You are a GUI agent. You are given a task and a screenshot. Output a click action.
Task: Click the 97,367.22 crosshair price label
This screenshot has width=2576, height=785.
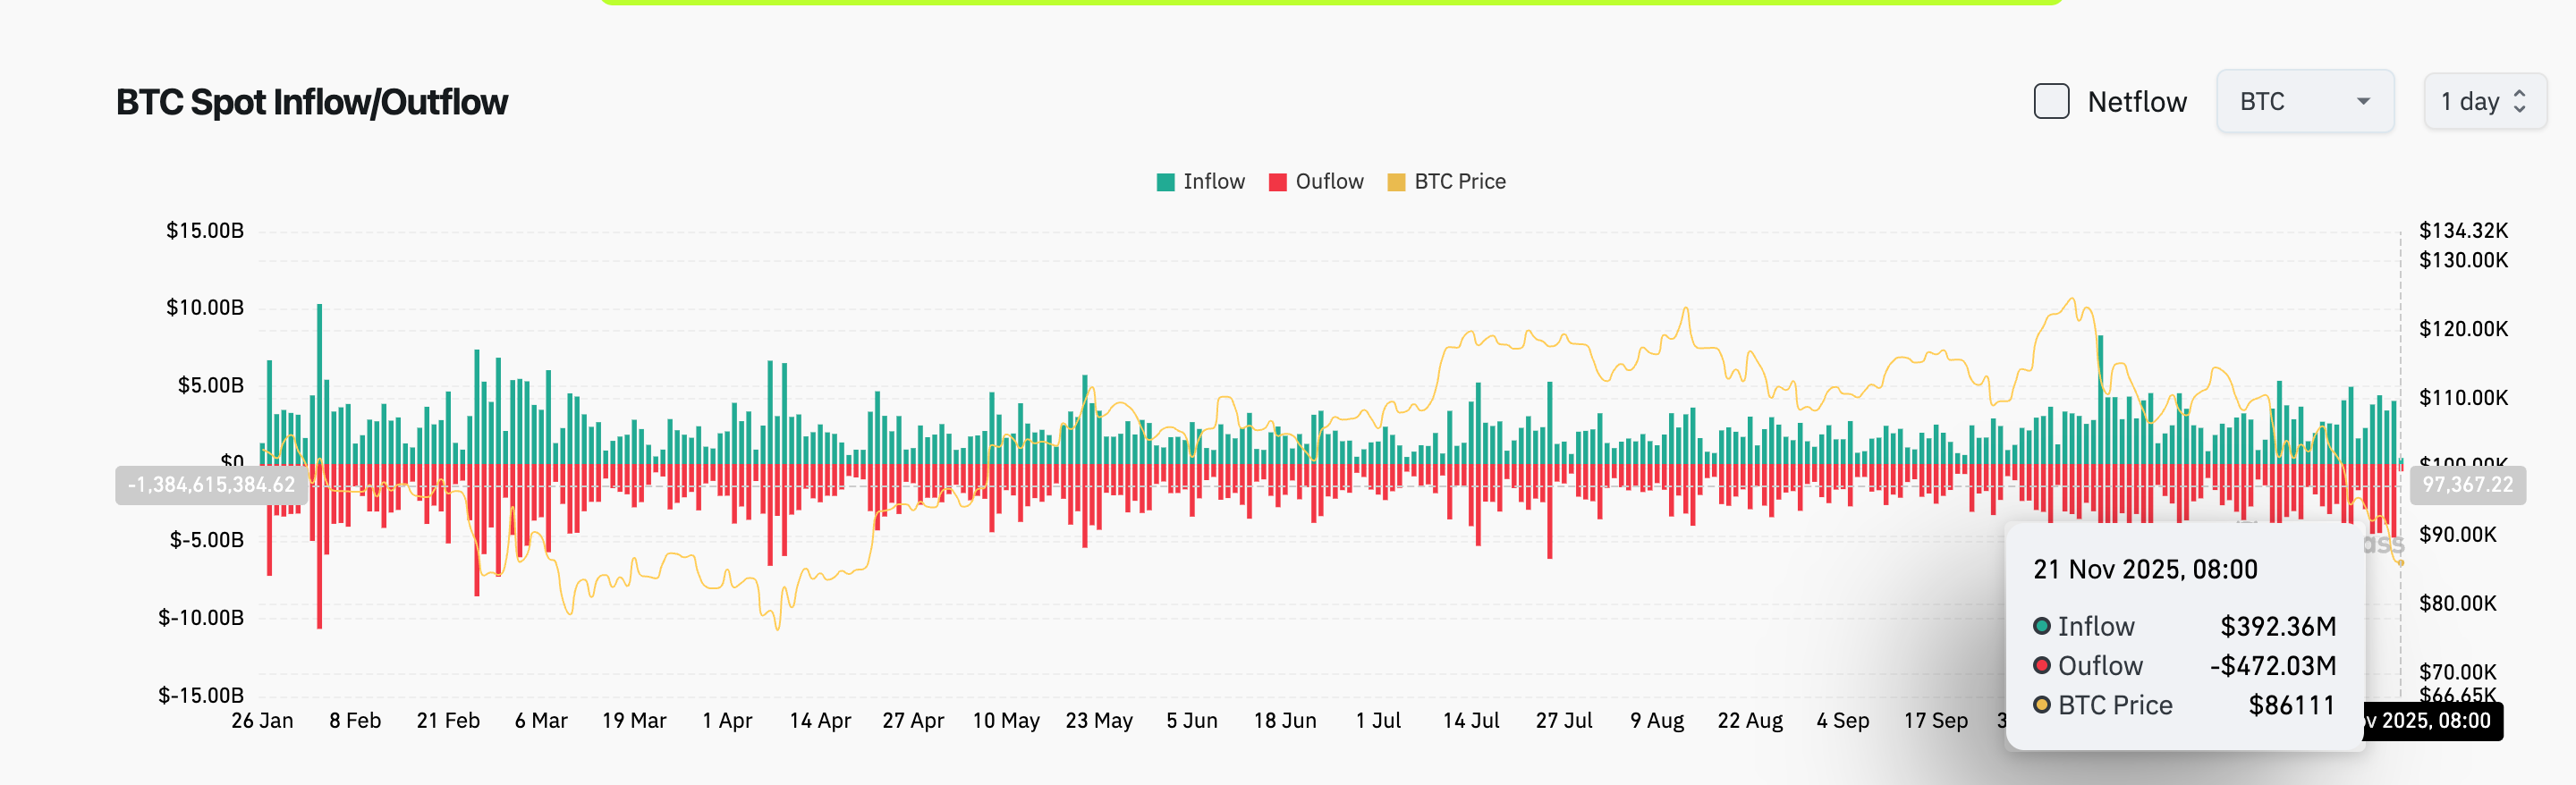click(x=2466, y=485)
